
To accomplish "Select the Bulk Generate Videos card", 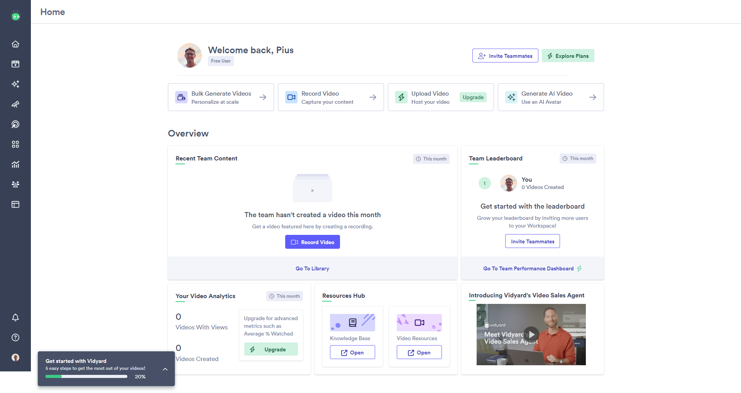I will point(221,97).
